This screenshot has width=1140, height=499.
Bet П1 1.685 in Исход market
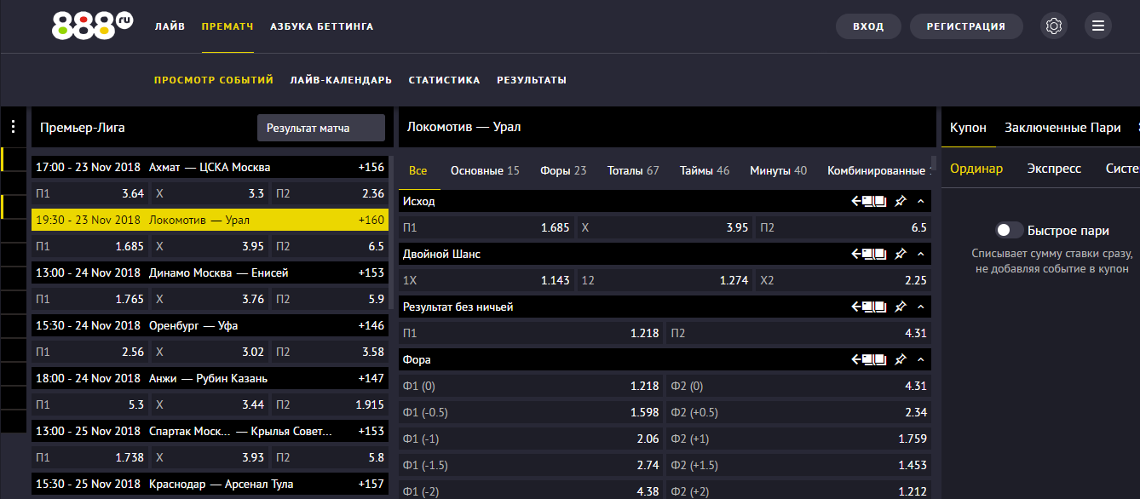487,228
